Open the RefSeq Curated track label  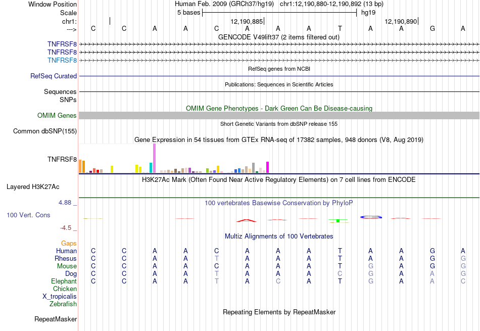pos(53,76)
